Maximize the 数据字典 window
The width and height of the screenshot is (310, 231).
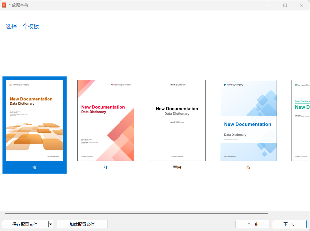[285, 5]
